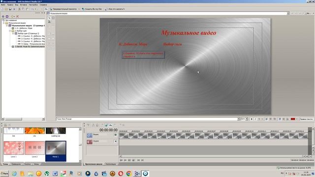315x177 pixels.
Task: Click the Save project disk icon
Action: pyautogui.click(x=10, y=9)
